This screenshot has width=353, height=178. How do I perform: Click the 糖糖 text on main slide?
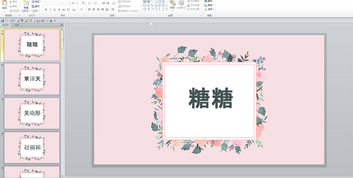pyautogui.click(x=210, y=98)
